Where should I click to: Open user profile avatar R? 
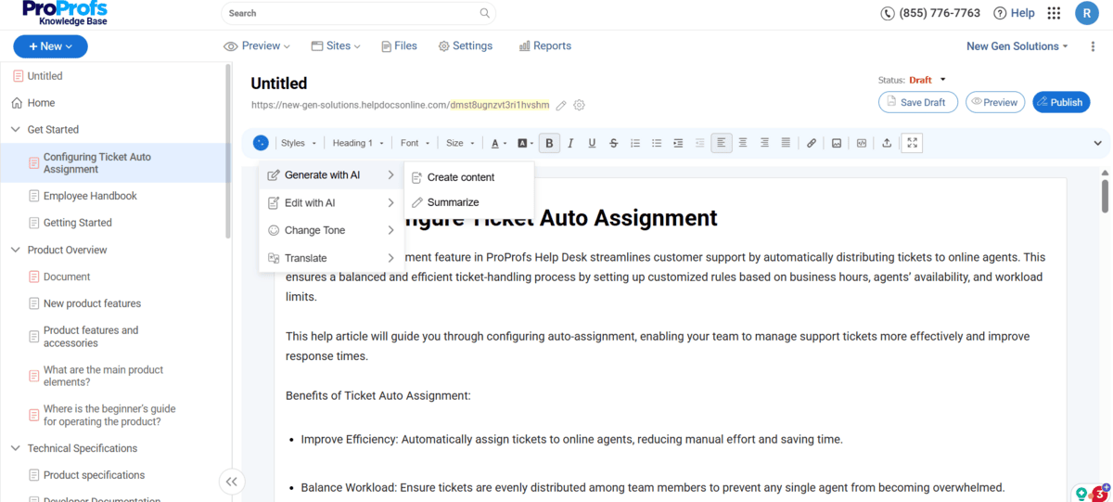1087,13
